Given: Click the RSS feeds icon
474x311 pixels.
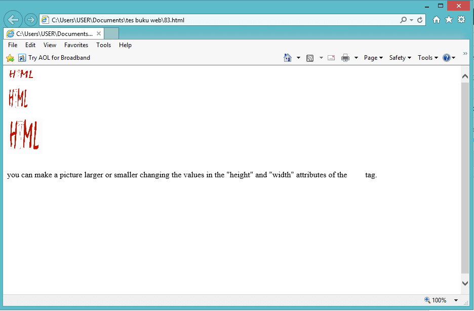Looking at the screenshot, I should [309, 57].
